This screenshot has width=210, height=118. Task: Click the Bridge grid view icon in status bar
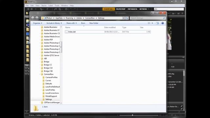[x=172, y=115]
